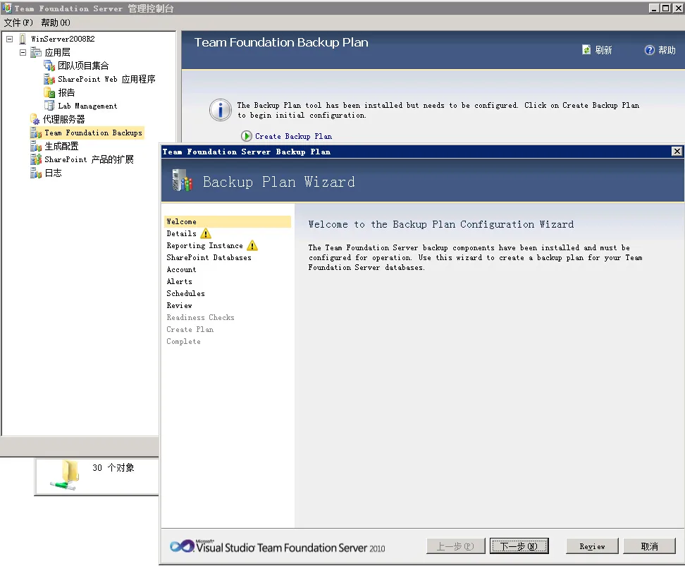Select the Welcome wizard step
The width and height of the screenshot is (685, 566).
(228, 221)
